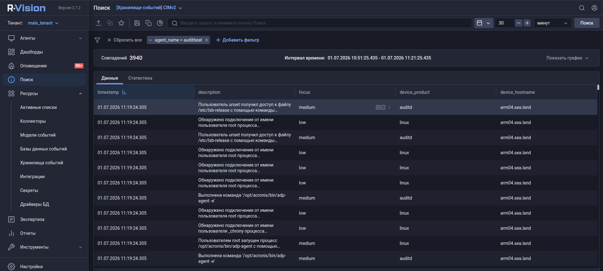Expand the Показать график section
The width and height of the screenshot is (603, 271).
[567, 58]
